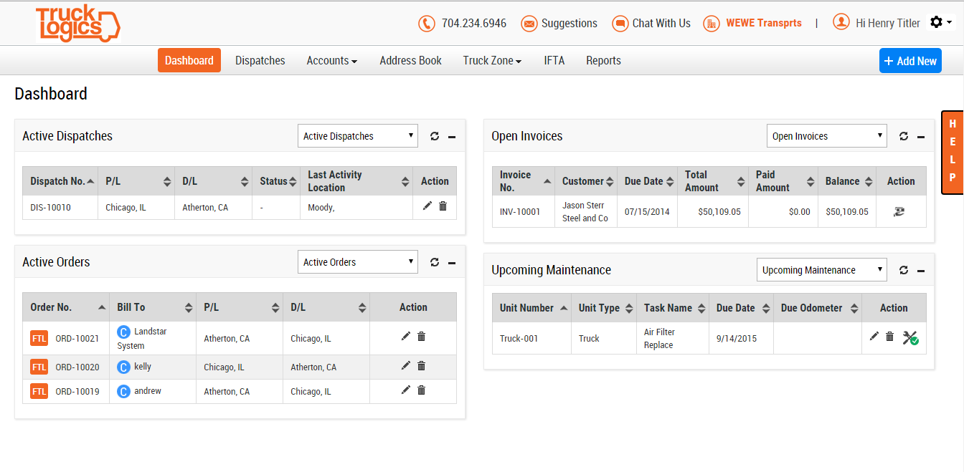Open the Active Dispatches view selector
This screenshot has height=472, width=964.
[x=357, y=135]
